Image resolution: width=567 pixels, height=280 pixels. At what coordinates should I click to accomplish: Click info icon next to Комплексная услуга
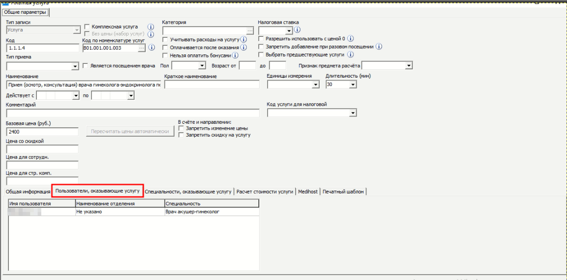pos(151,27)
